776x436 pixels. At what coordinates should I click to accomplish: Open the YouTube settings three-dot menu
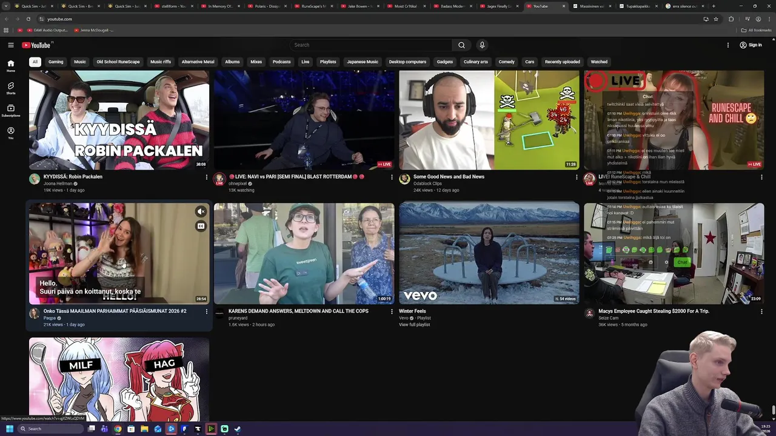coord(728,45)
